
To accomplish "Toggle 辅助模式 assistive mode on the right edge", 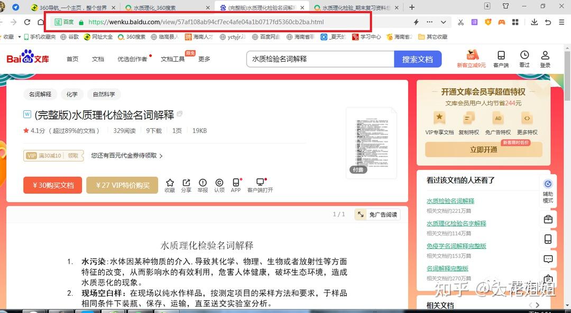I will click(x=548, y=189).
